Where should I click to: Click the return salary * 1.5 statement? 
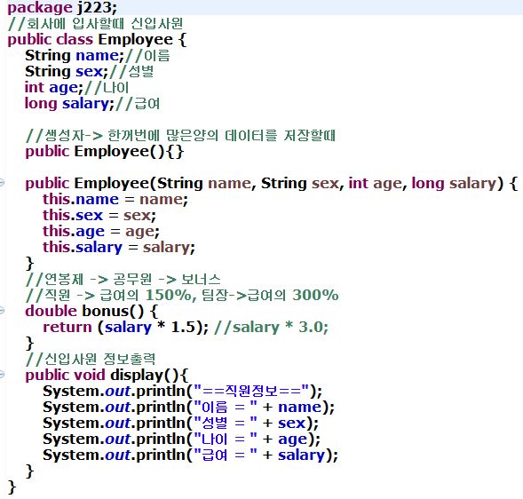pyautogui.click(x=126, y=328)
